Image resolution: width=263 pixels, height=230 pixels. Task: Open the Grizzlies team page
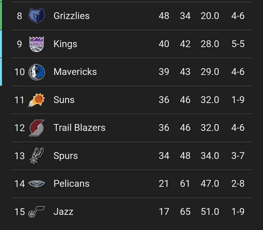coord(71,16)
